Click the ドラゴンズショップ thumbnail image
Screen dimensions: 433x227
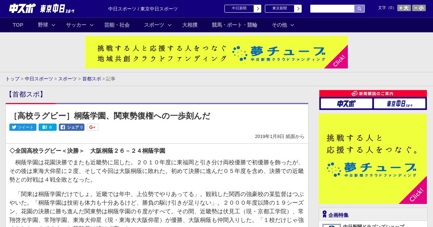(x=332, y=226)
